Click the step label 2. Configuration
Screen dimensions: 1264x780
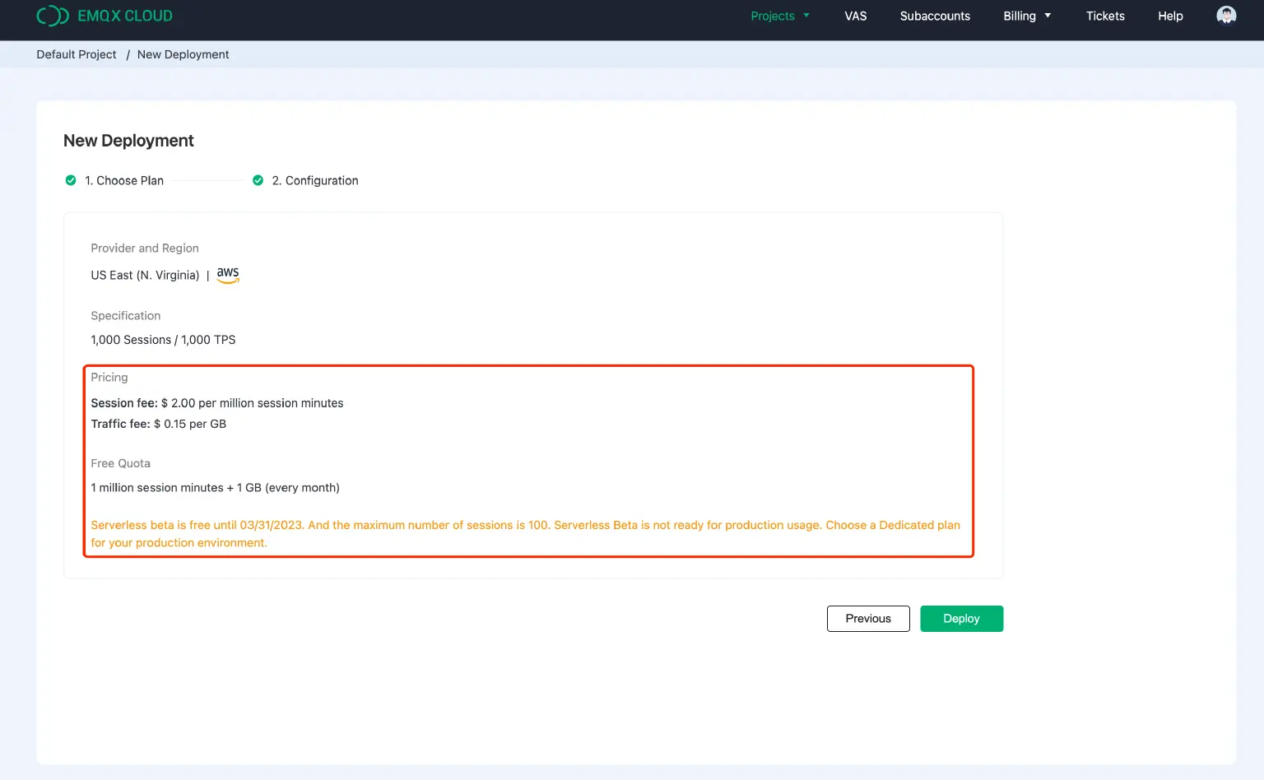316,180
